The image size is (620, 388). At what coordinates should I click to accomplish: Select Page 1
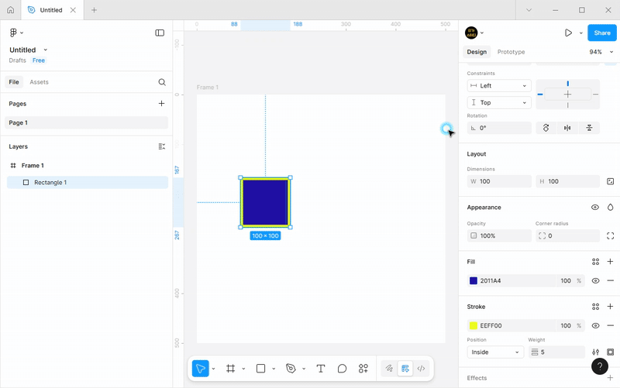[87, 122]
